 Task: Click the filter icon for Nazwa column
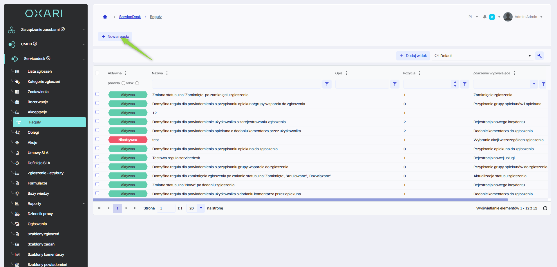327,84
